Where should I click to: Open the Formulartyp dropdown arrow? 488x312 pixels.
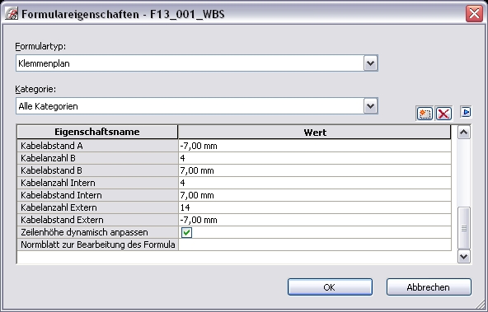370,63
